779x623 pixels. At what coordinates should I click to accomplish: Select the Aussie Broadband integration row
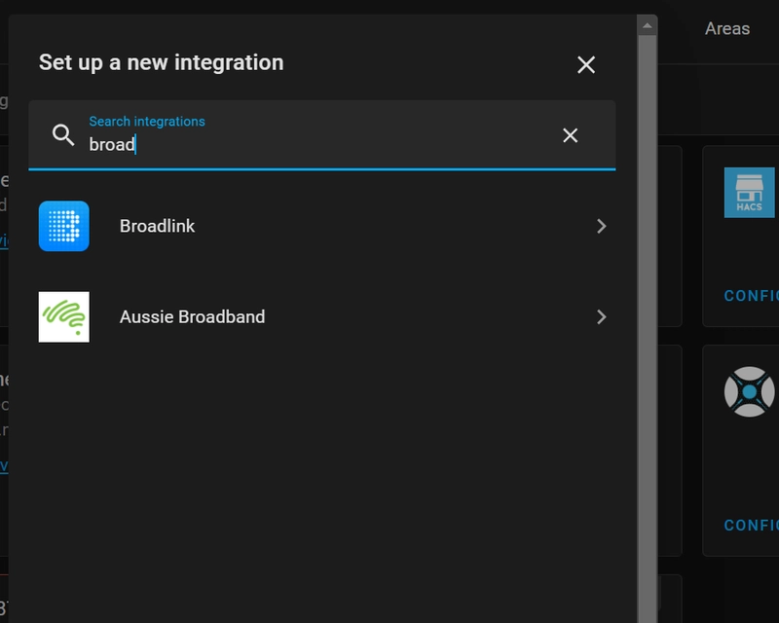[x=292, y=315]
